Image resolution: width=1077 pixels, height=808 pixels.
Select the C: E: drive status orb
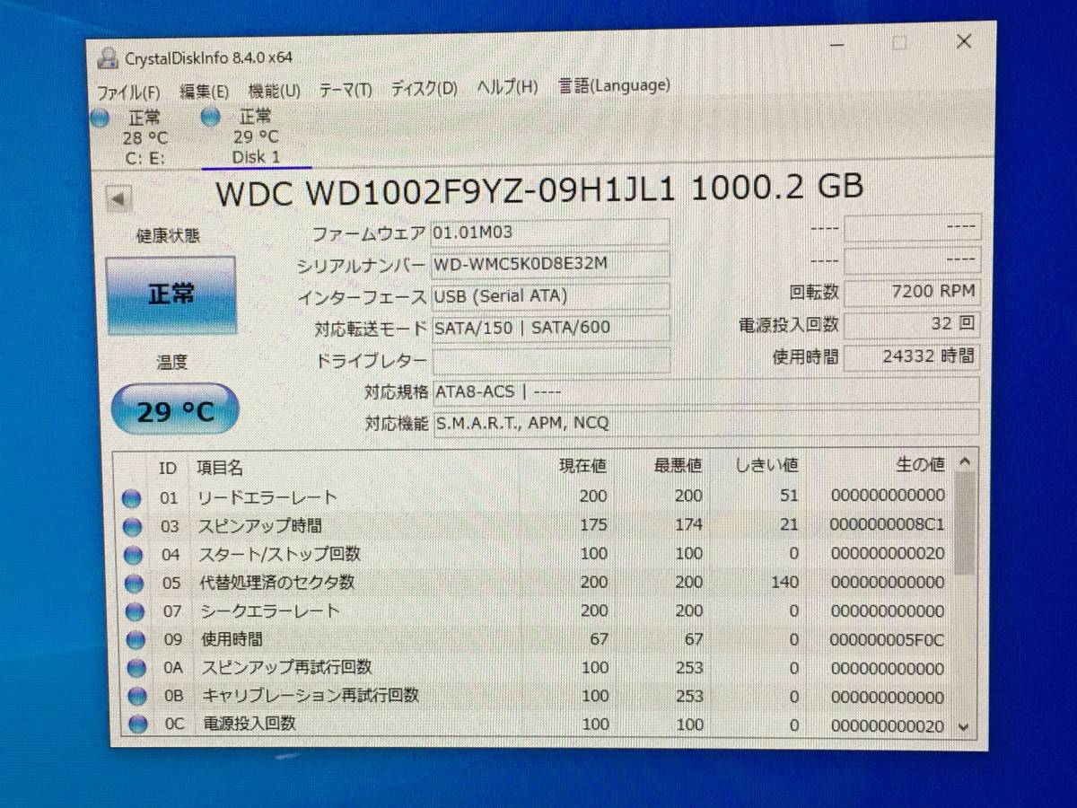click(100, 117)
